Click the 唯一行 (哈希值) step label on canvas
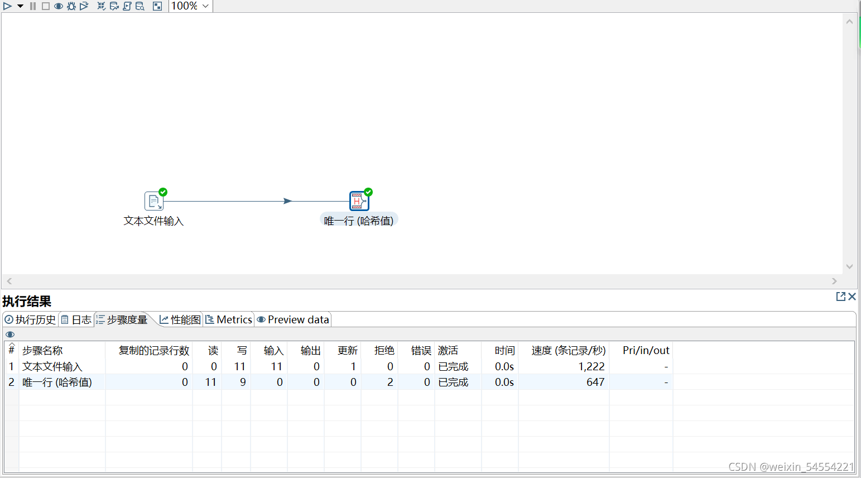The height and width of the screenshot is (478, 861). click(359, 221)
